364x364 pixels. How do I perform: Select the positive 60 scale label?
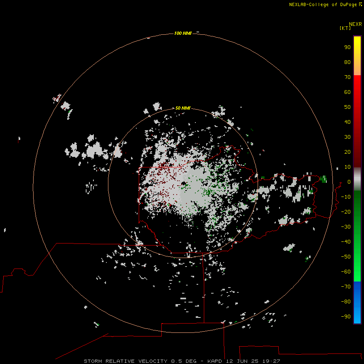347,92
